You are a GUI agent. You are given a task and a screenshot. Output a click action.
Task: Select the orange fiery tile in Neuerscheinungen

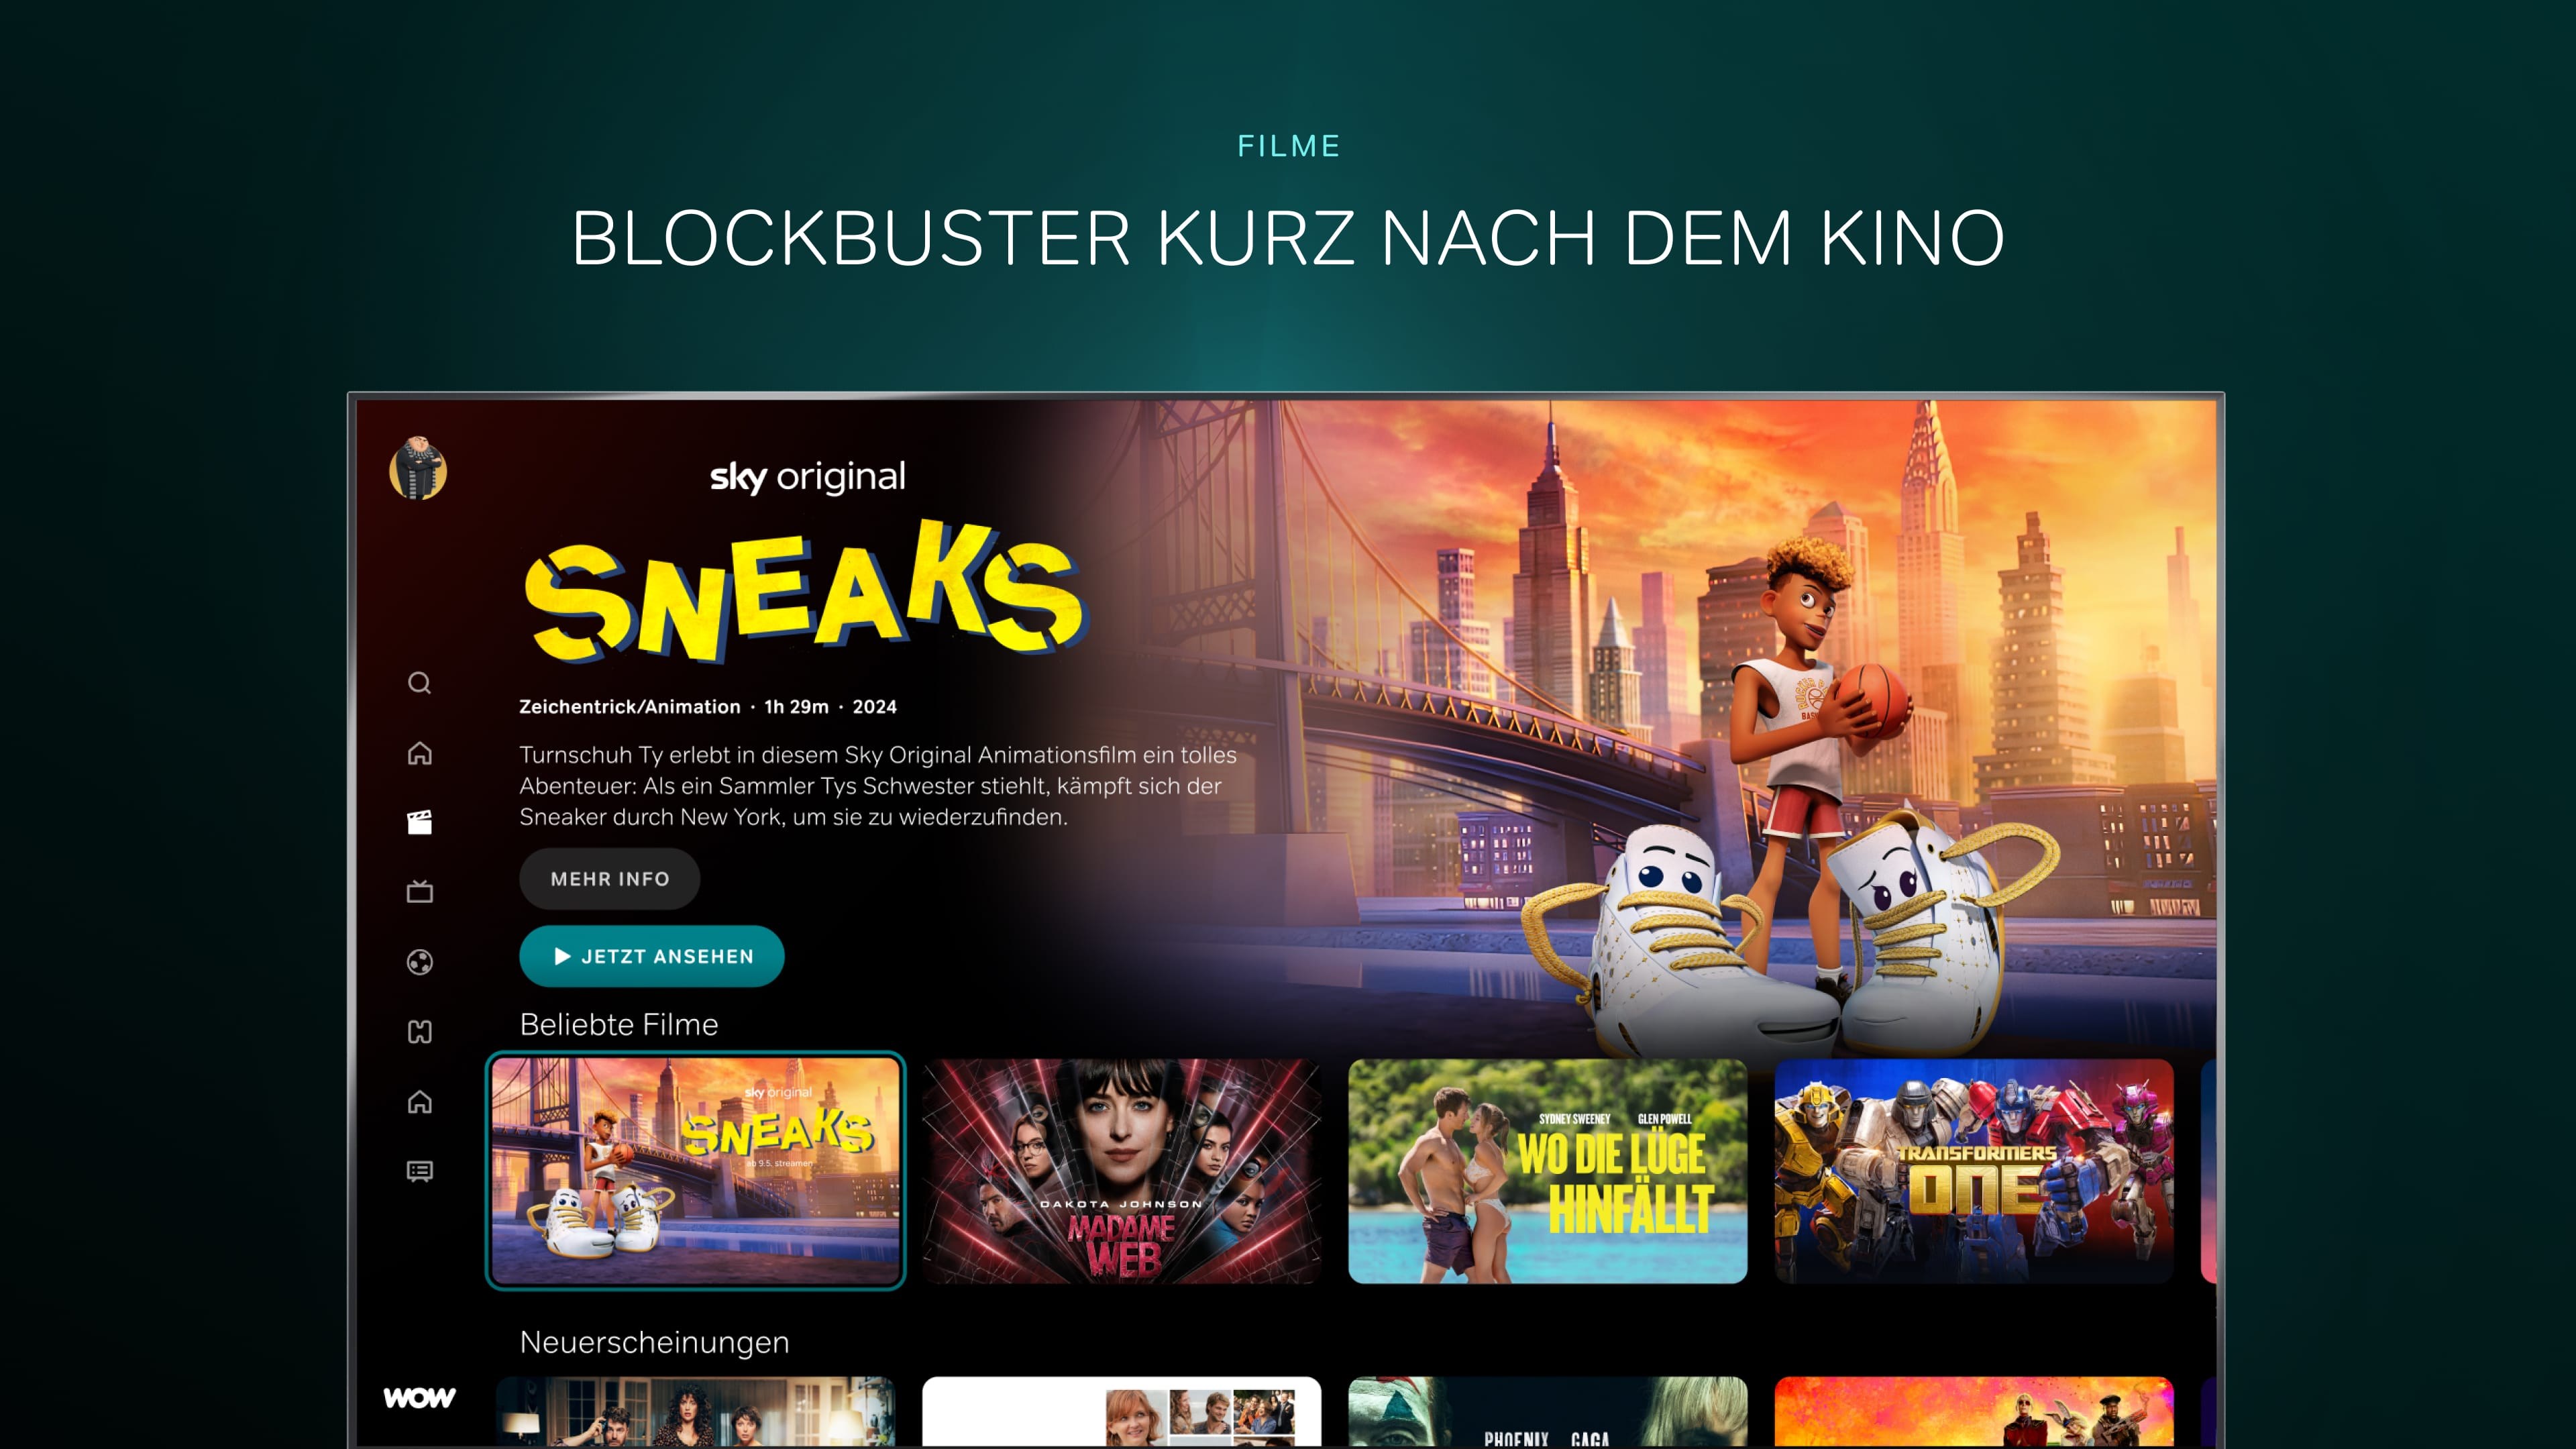pos(1974,1411)
